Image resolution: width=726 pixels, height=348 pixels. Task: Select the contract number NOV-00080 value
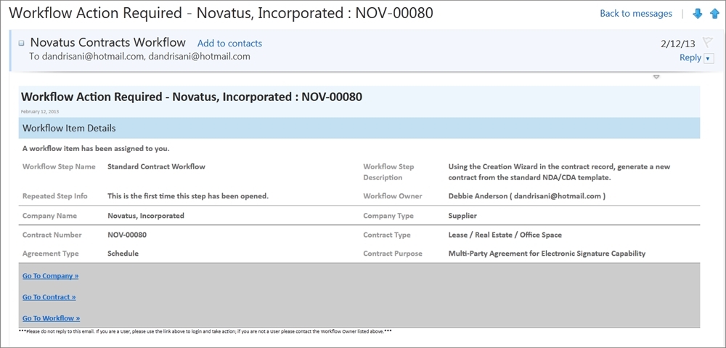click(127, 235)
